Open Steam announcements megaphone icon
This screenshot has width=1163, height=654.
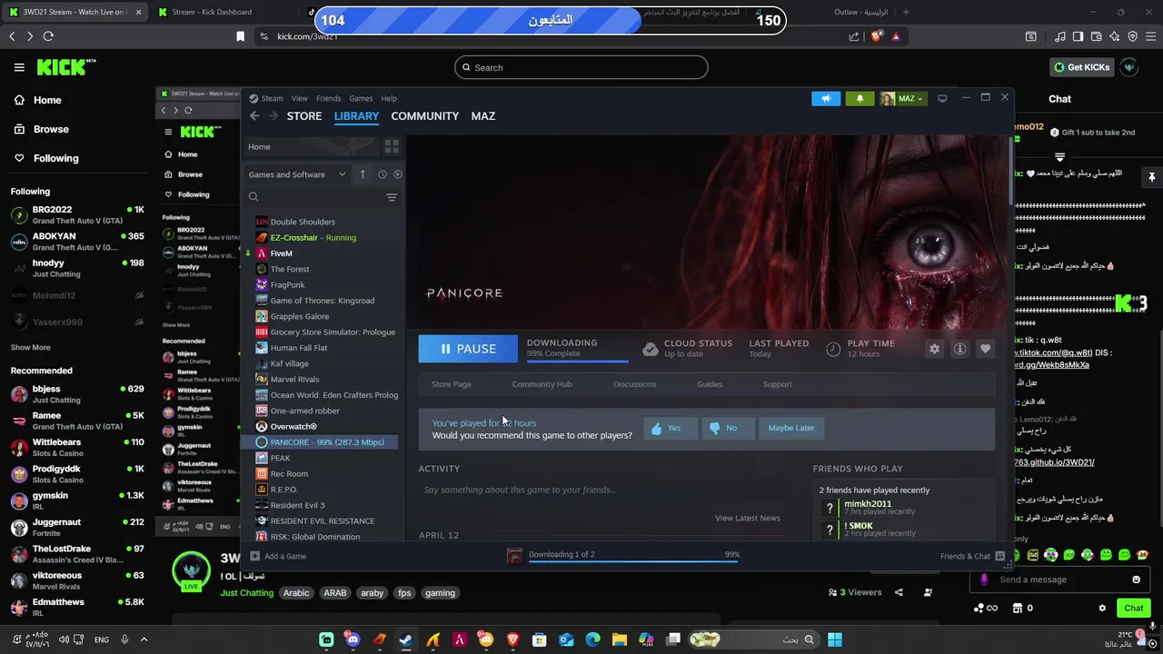(x=826, y=98)
